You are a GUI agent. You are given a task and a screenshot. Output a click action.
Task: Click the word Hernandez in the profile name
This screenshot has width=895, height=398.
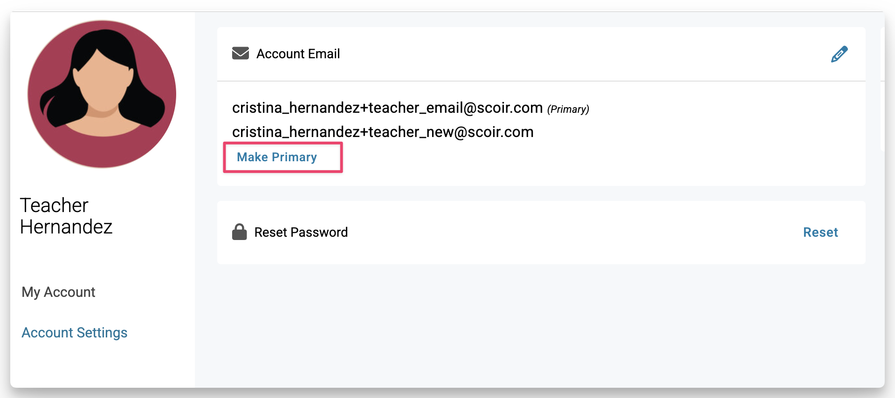click(x=66, y=227)
